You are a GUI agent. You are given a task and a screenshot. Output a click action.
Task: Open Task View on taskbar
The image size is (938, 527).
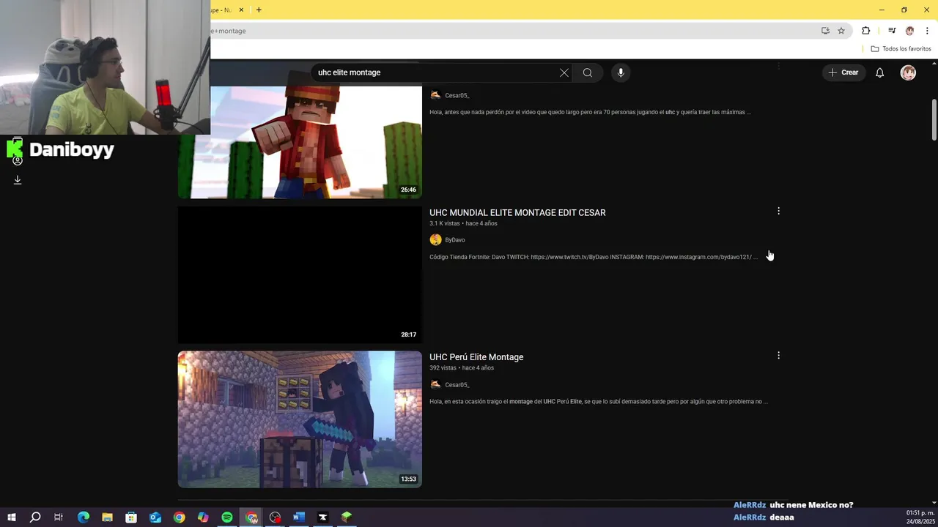pos(59,517)
